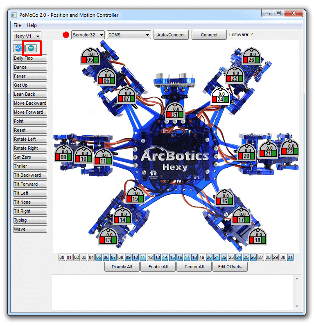This screenshot has width=314, height=326.
Task: Click the blue refresh arrows icon
Action: click(18, 48)
